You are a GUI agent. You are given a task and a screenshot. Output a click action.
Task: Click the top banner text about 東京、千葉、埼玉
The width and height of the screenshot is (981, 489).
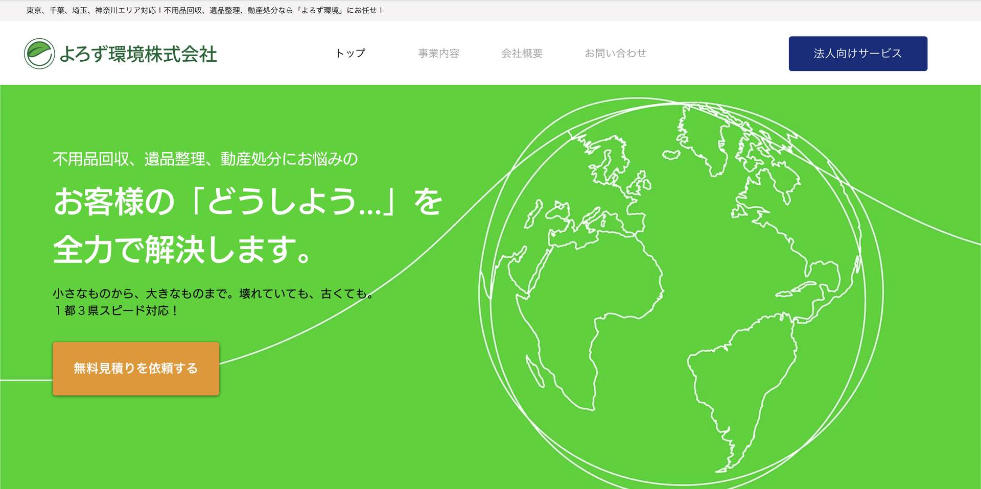[205, 10]
